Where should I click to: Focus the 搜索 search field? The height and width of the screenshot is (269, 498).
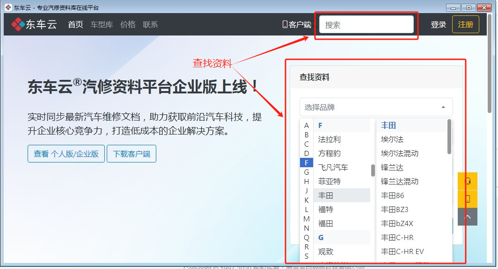pyautogui.click(x=366, y=24)
